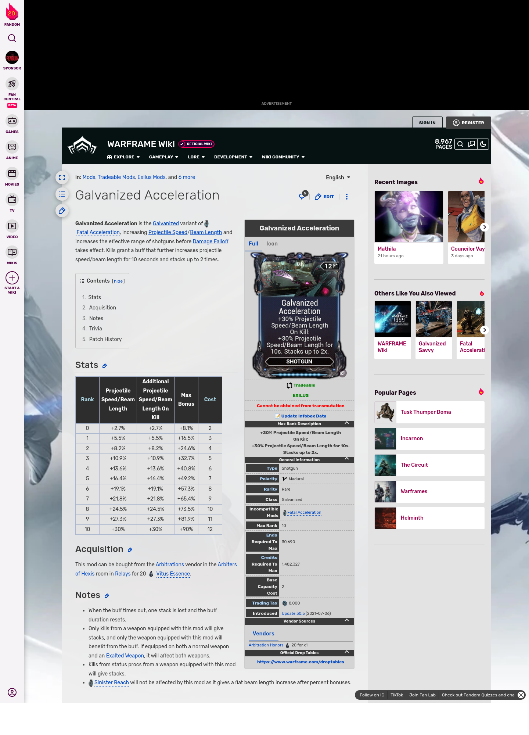Jump to Patch History in contents
The height and width of the screenshot is (735, 529).
105,339
